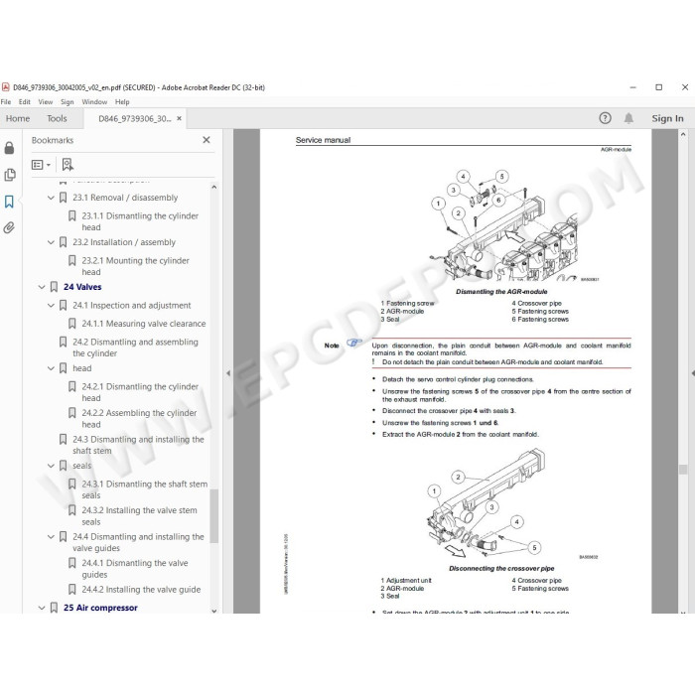Click the find current bookmark icon
The width and height of the screenshot is (695, 695).
(x=68, y=165)
